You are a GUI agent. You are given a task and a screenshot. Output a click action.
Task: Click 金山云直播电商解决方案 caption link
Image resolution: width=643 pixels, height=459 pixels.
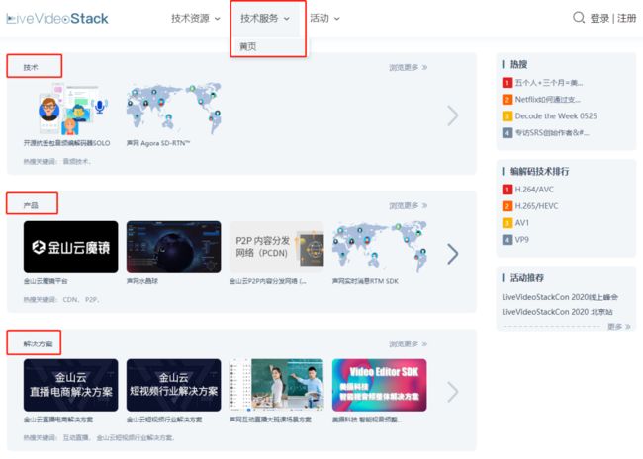[x=58, y=420]
